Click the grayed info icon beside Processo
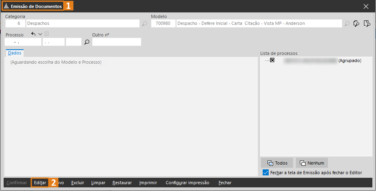Image resolution: width=376 pixels, height=191 pixels. coord(46,34)
